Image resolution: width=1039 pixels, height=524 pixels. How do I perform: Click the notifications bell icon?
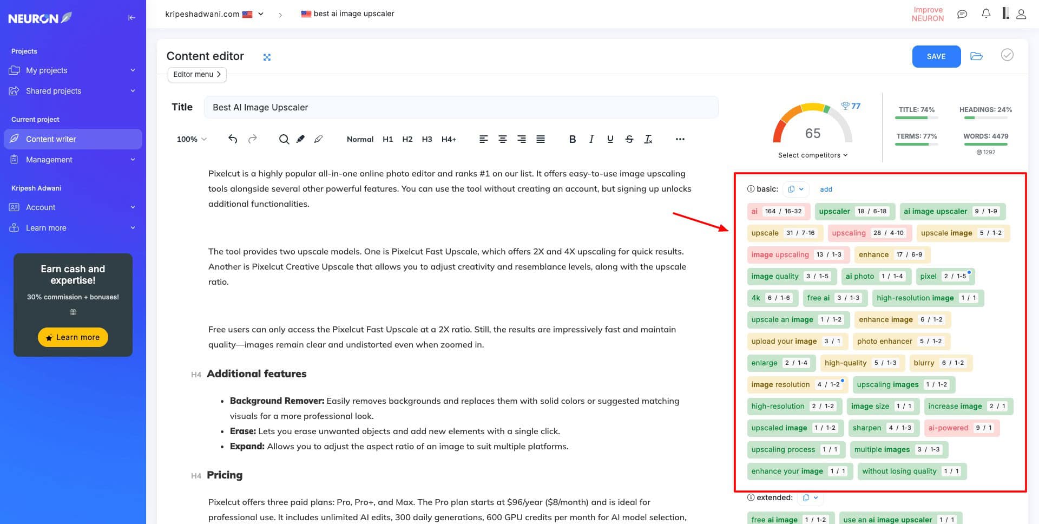[986, 14]
